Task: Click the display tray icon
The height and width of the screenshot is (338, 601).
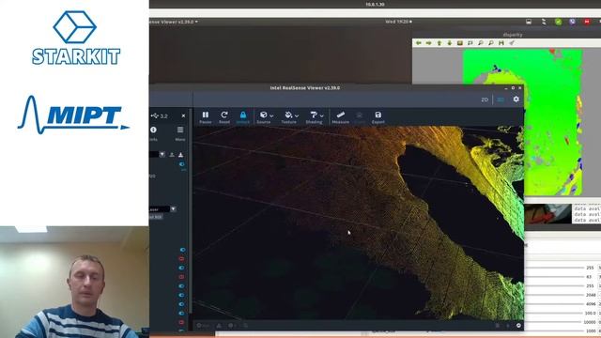Action: point(529,22)
